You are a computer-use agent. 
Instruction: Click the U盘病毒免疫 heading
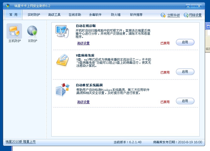point(85,55)
